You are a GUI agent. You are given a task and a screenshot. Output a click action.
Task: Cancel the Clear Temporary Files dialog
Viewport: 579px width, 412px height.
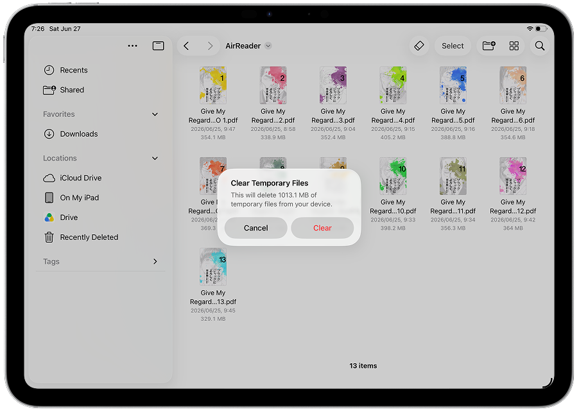tap(256, 228)
